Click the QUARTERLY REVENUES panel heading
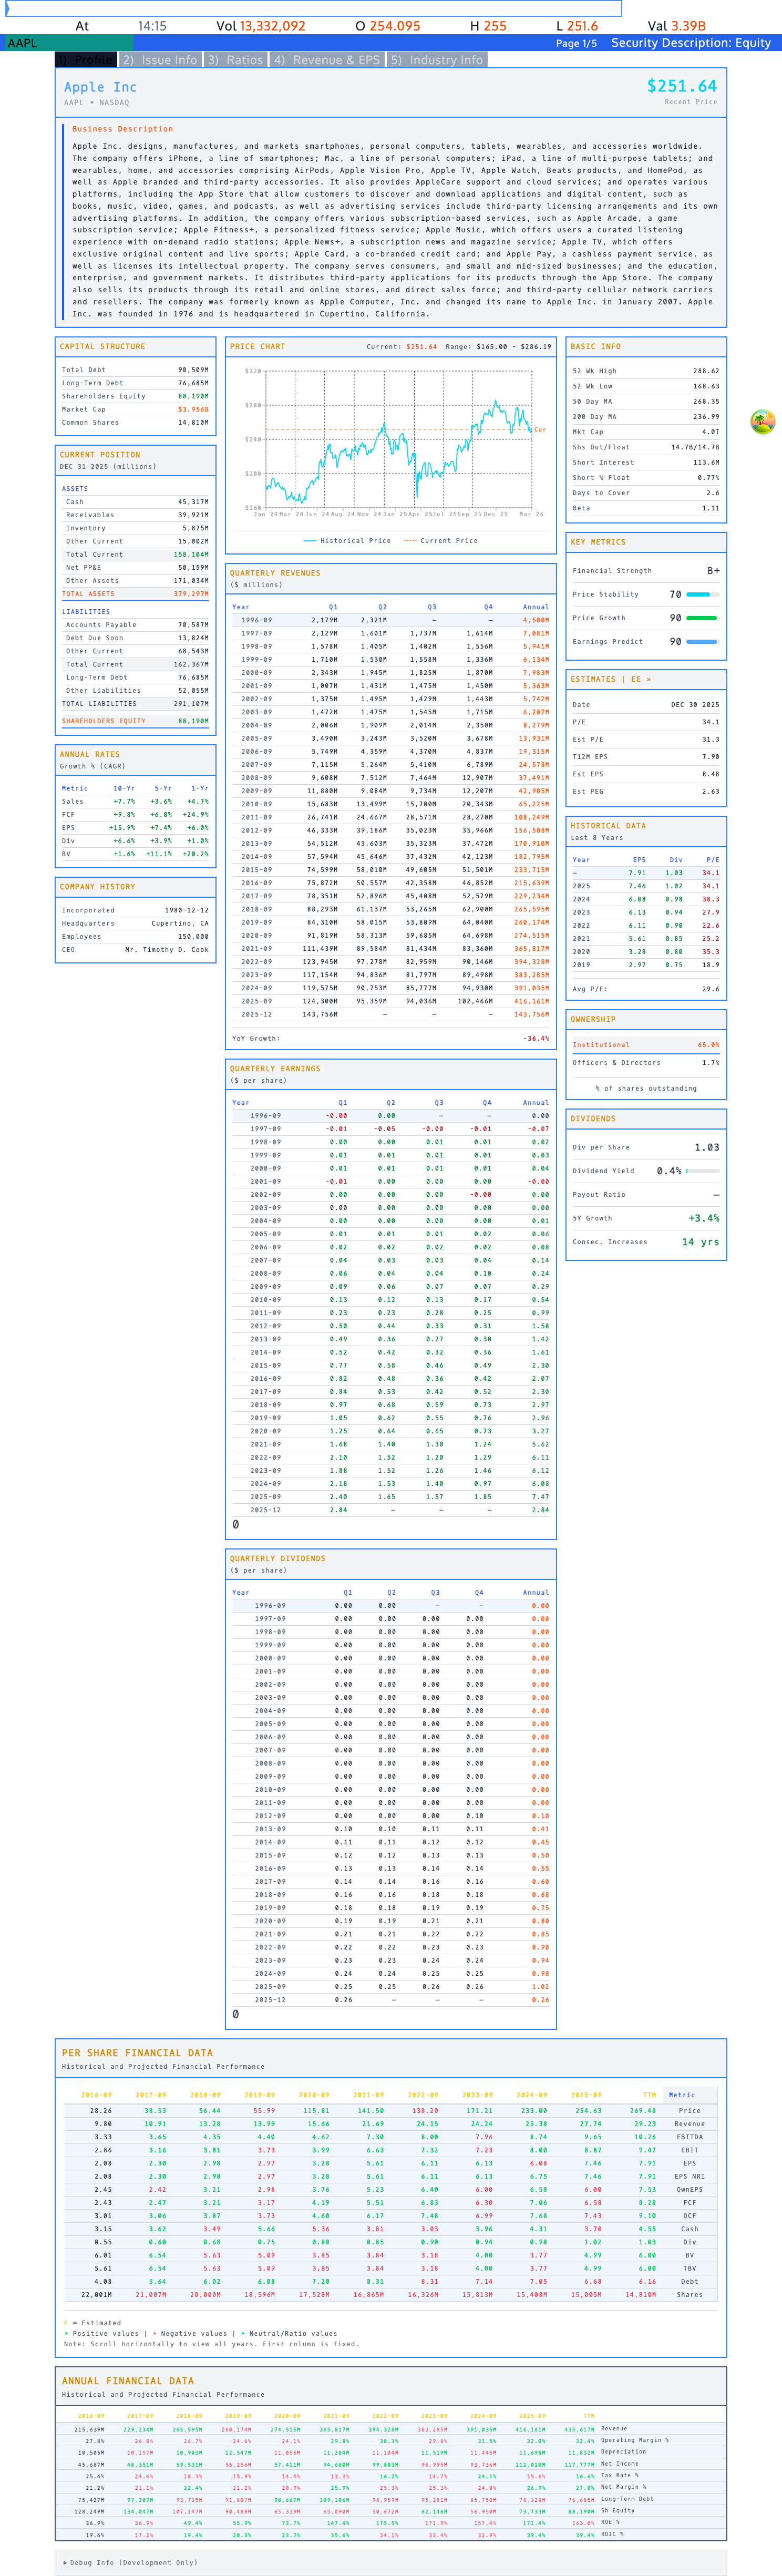The width and height of the screenshot is (782, 2576). [x=275, y=573]
